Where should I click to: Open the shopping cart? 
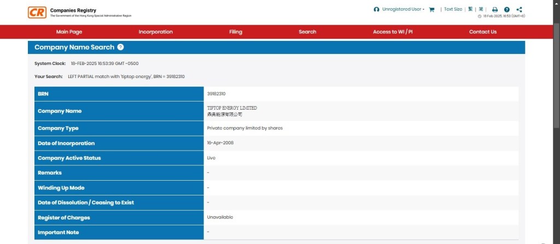431,9
